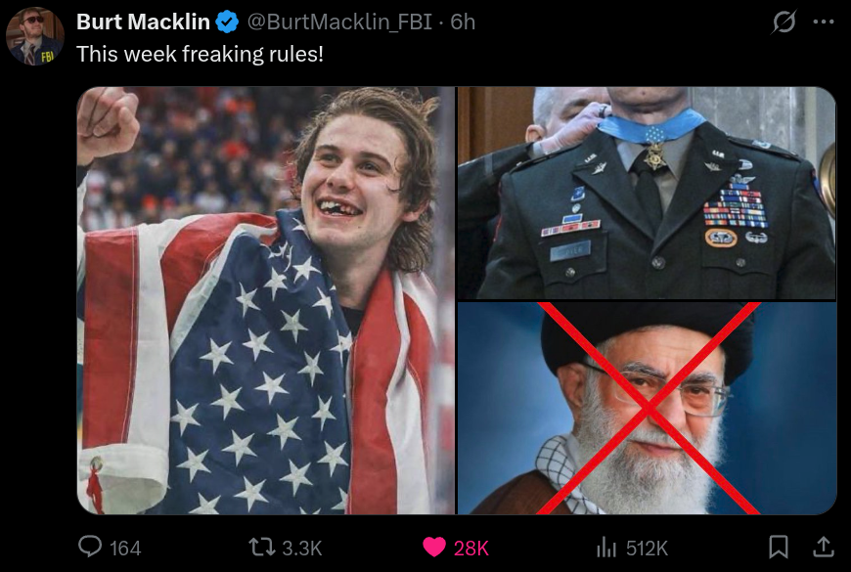The height and width of the screenshot is (572, 851).
Task: Repost using the retweet arrows icon
Action: click(262, 547)
